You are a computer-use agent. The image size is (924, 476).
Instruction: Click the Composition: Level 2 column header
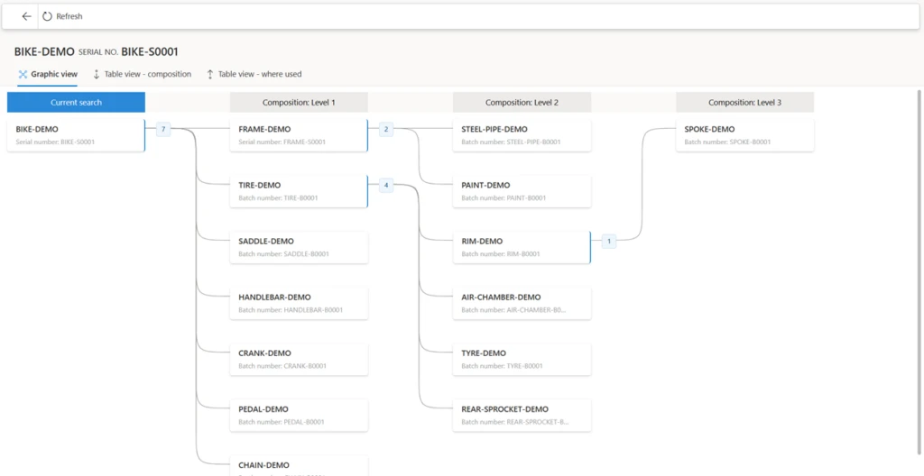(522, 102)
